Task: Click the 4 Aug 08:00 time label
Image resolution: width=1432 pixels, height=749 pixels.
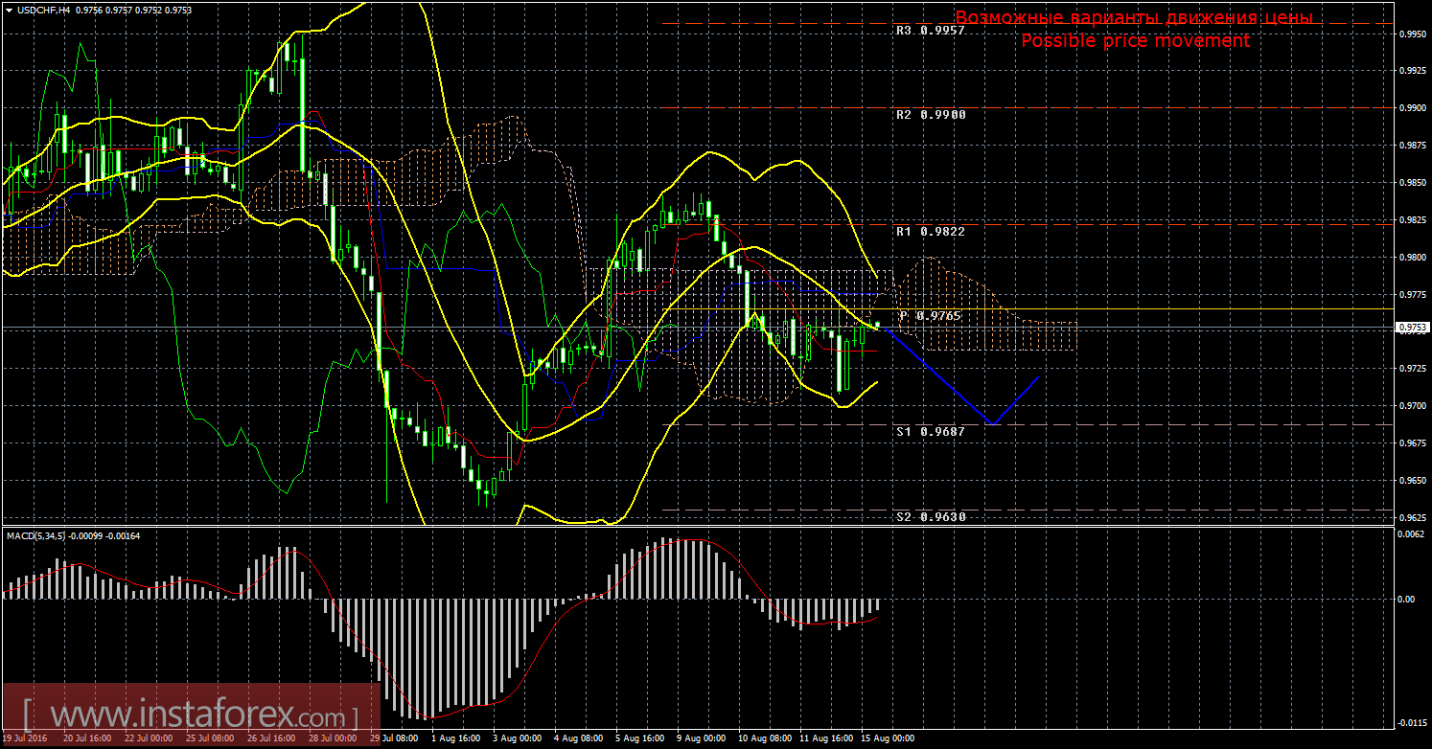Action: pos(578,739)
